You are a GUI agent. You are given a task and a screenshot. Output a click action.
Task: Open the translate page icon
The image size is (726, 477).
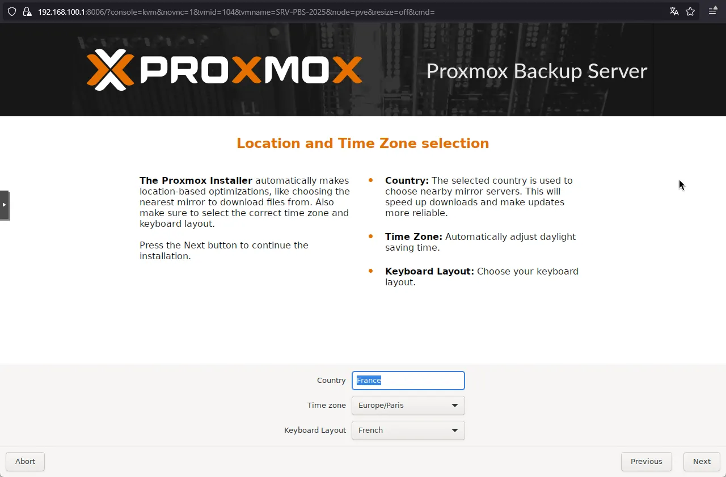tap(674, 11)
